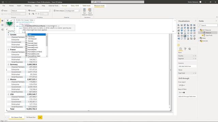The height and width of the screenshot is (122, 218).
Task: Apply percentage format icon
Action: [33, 14]
